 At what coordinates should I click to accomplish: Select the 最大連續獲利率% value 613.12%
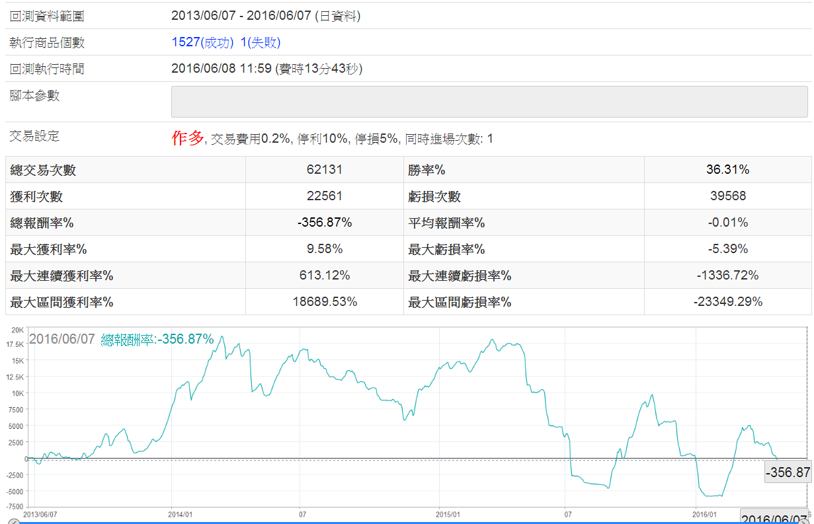pos(324,276)
